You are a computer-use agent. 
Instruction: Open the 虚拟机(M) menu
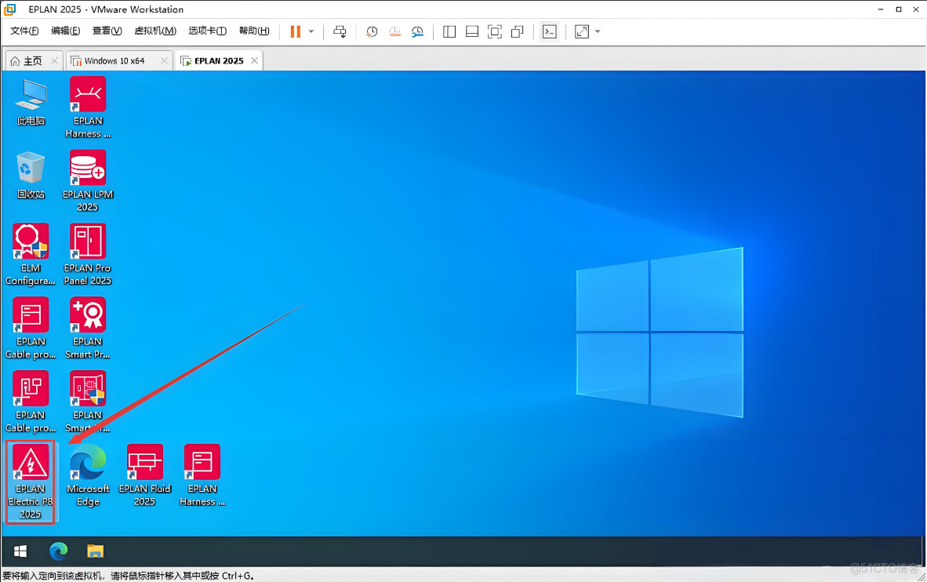click(155, 31)
